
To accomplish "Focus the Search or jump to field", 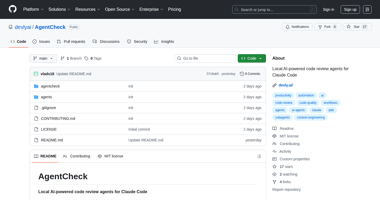I will [x=274, y=9].
